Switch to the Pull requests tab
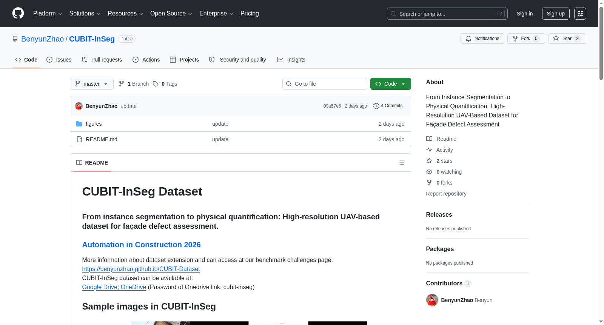This screenshot has height=325, width=604. pyautogui.click(x=102, y=60)
